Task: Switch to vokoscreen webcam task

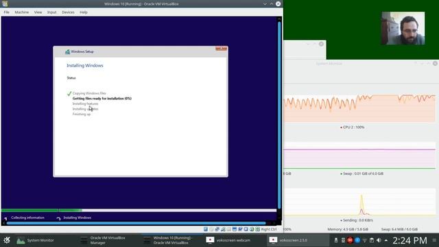Action: click(x=235, y=240)
